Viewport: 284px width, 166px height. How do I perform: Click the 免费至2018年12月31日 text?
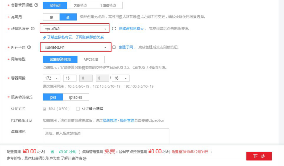click(x=190, y=152)
